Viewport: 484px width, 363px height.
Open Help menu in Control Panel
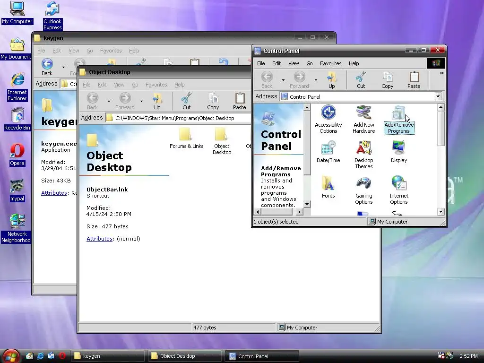click(354, 63)
